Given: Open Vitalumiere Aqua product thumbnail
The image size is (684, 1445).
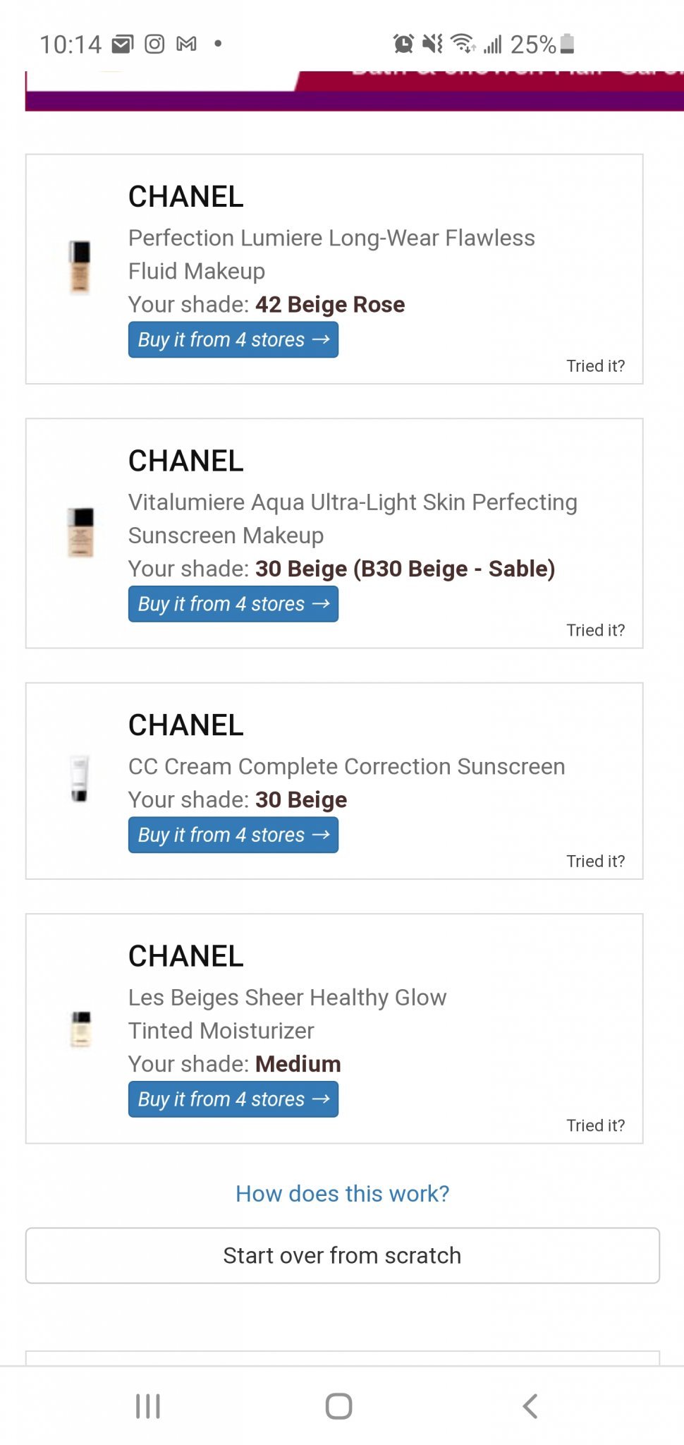Looking at the screenshot, I should (80, 532).
